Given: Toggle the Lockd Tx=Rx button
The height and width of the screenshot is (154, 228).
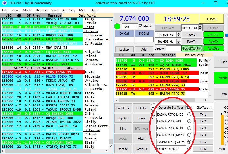Looking at the screenshot, I should pyautogui.click(x=191, y=48).
